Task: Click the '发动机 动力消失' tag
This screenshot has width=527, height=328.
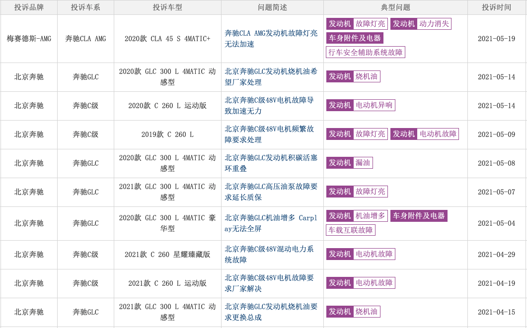Action: click(x=420, y=24)
